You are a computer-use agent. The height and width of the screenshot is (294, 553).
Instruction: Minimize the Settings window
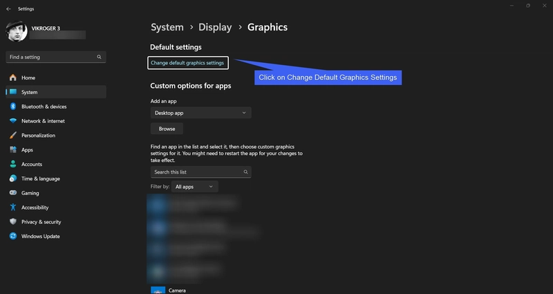[512, 6]
